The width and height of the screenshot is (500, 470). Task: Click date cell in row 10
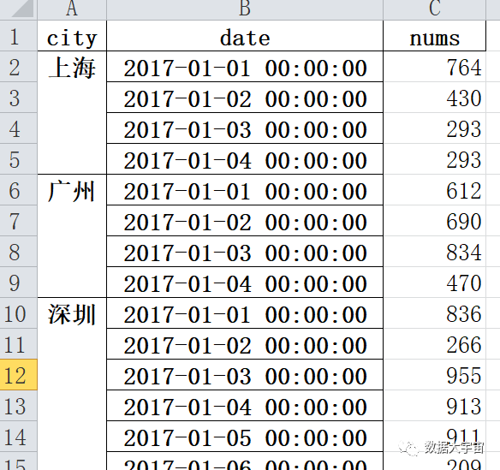[245, 313]
